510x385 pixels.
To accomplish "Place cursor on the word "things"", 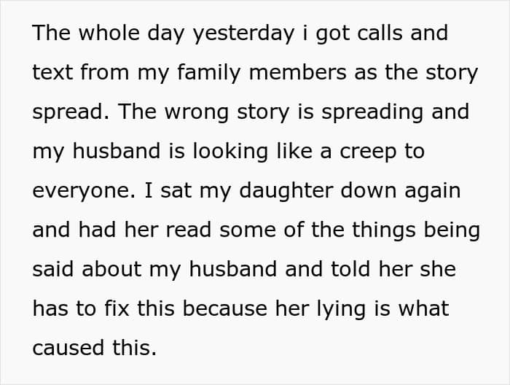I will pyautogui.click(x=384, y=230).
